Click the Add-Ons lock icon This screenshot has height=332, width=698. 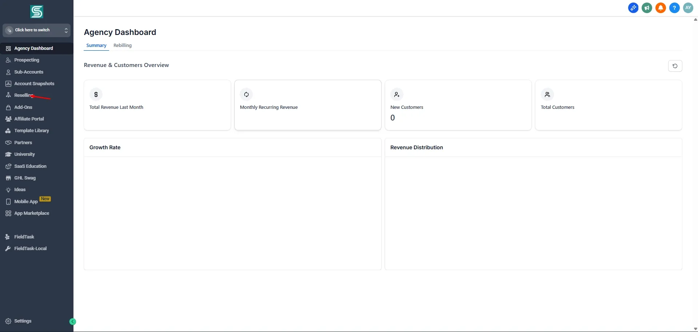8,107
